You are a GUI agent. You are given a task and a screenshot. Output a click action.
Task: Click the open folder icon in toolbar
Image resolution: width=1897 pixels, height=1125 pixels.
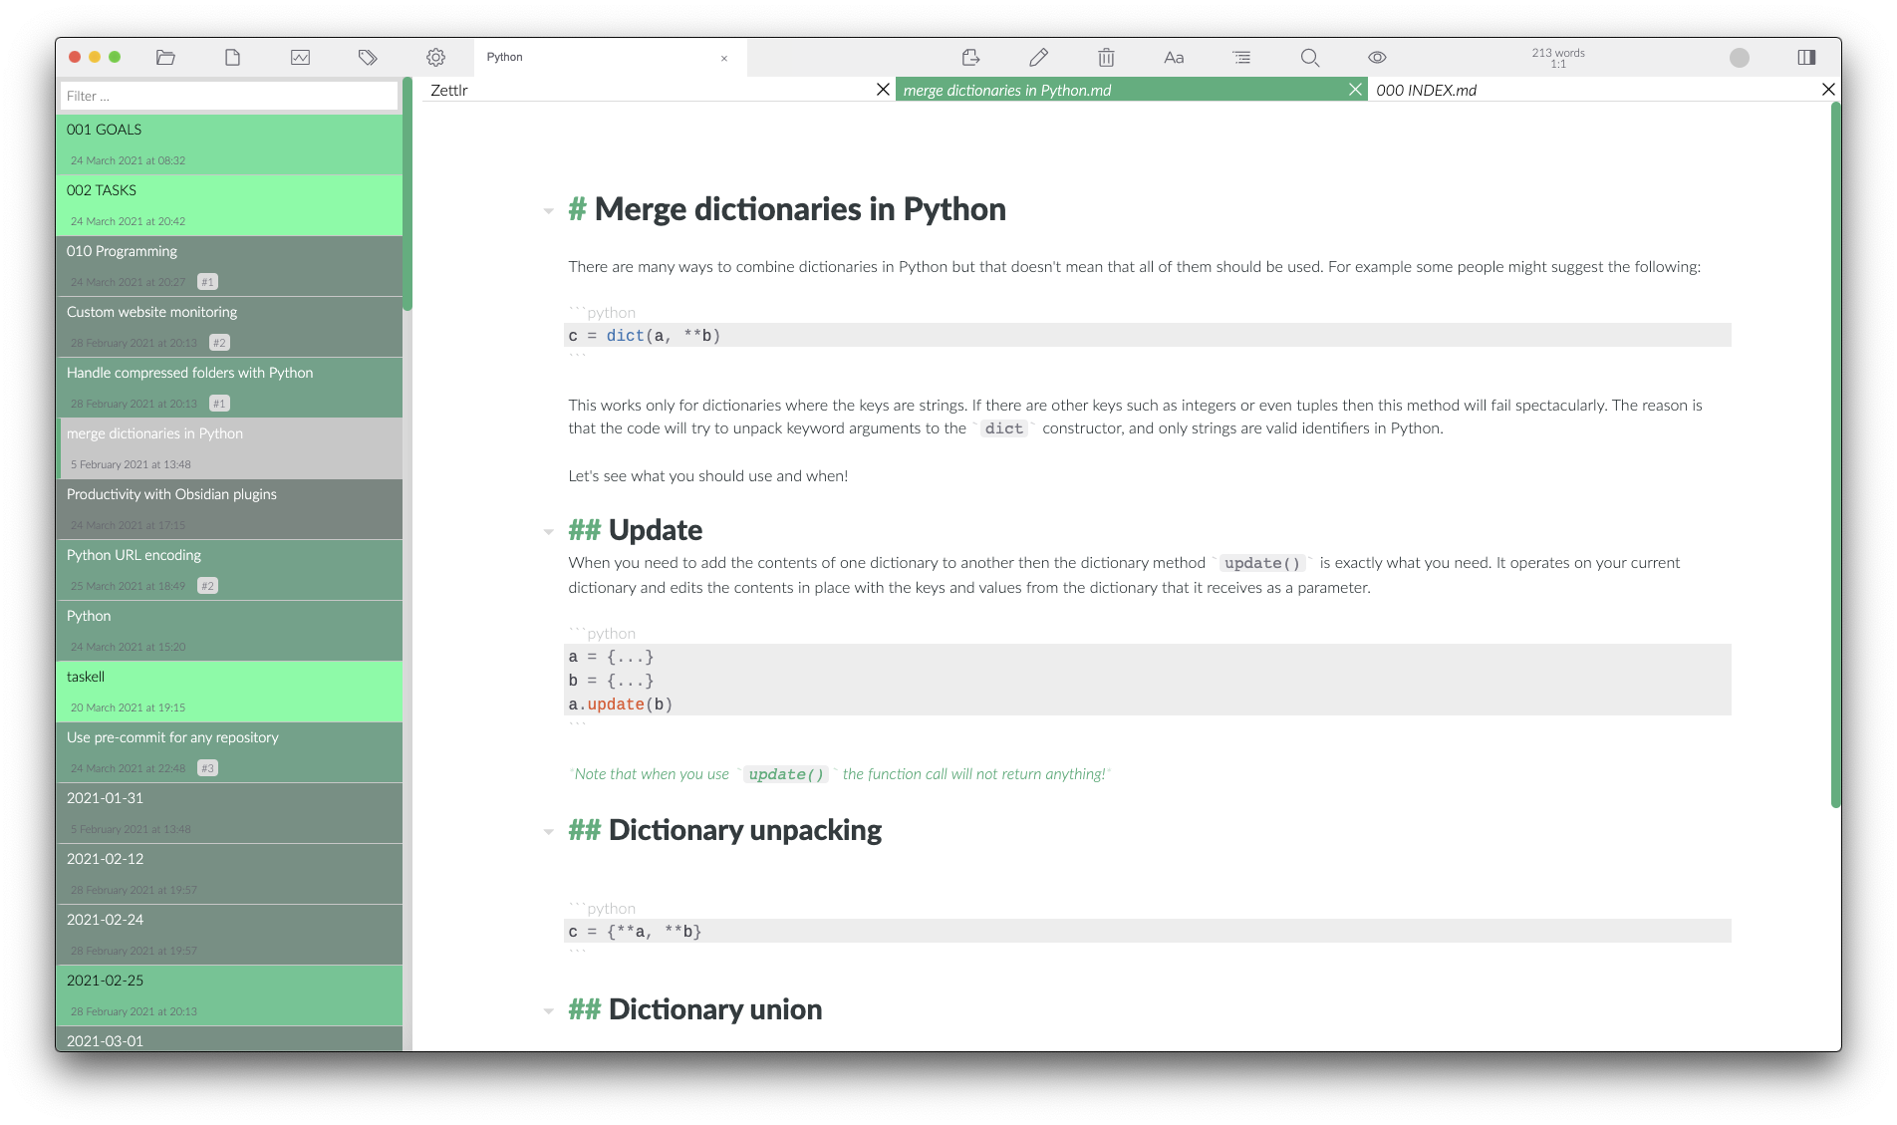(x=165, y=58)
